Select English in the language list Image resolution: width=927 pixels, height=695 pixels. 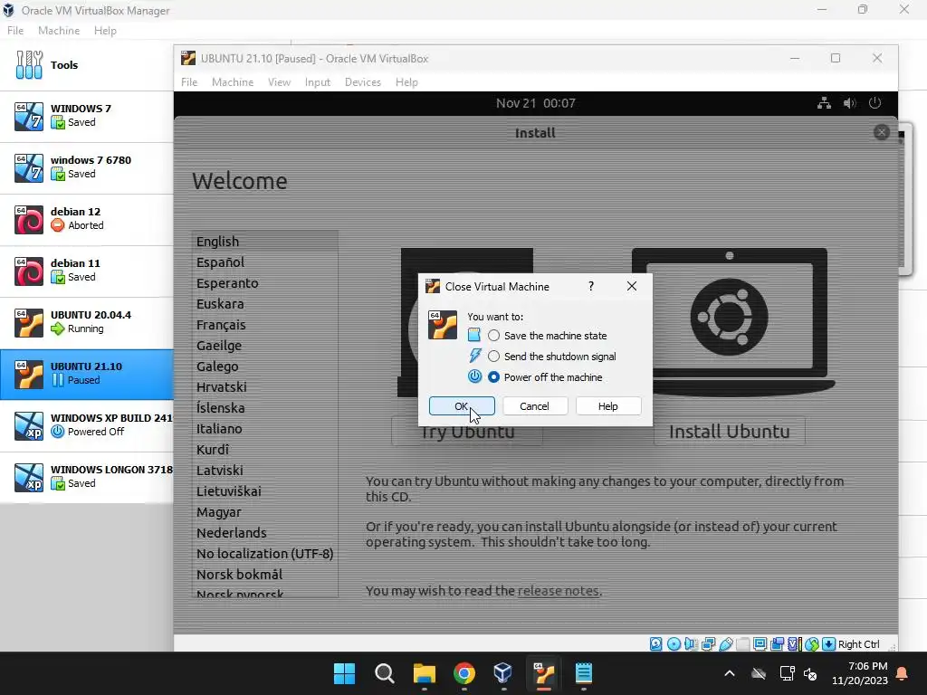[265, 242]
